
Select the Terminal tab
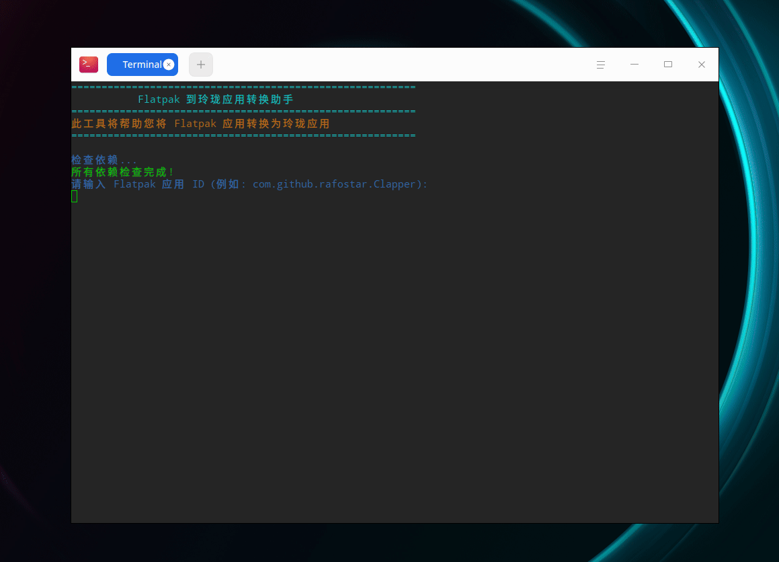(142, 65)
